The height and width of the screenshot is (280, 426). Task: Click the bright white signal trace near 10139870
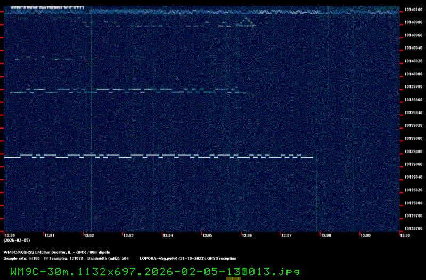pos(160,156)
